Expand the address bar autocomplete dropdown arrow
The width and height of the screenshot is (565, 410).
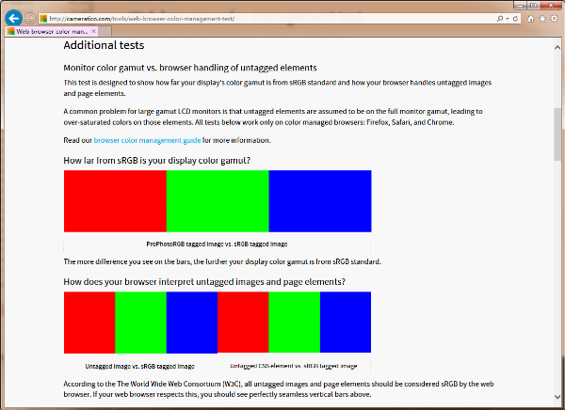(x=509, y=18)
